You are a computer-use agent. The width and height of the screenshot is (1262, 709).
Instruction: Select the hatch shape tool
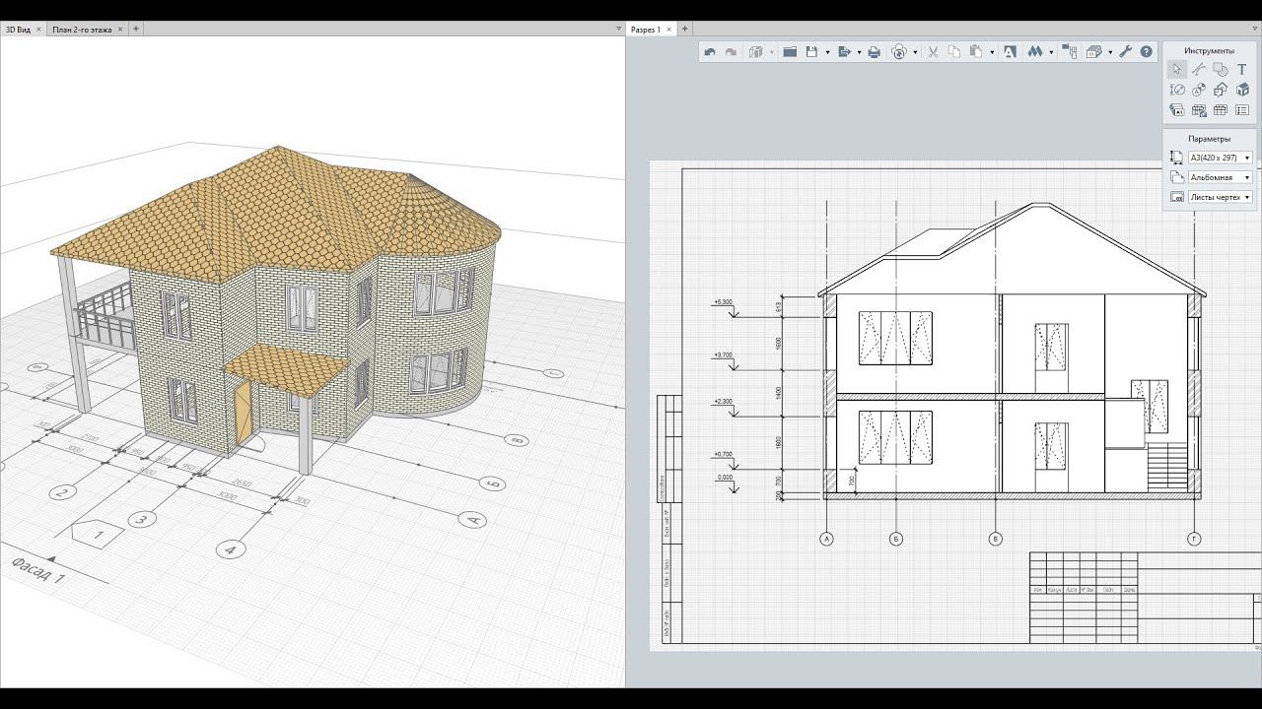pyautogui.click(x=1221, y=69)
